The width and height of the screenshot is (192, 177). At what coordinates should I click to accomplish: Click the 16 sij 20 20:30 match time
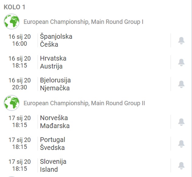19,84
